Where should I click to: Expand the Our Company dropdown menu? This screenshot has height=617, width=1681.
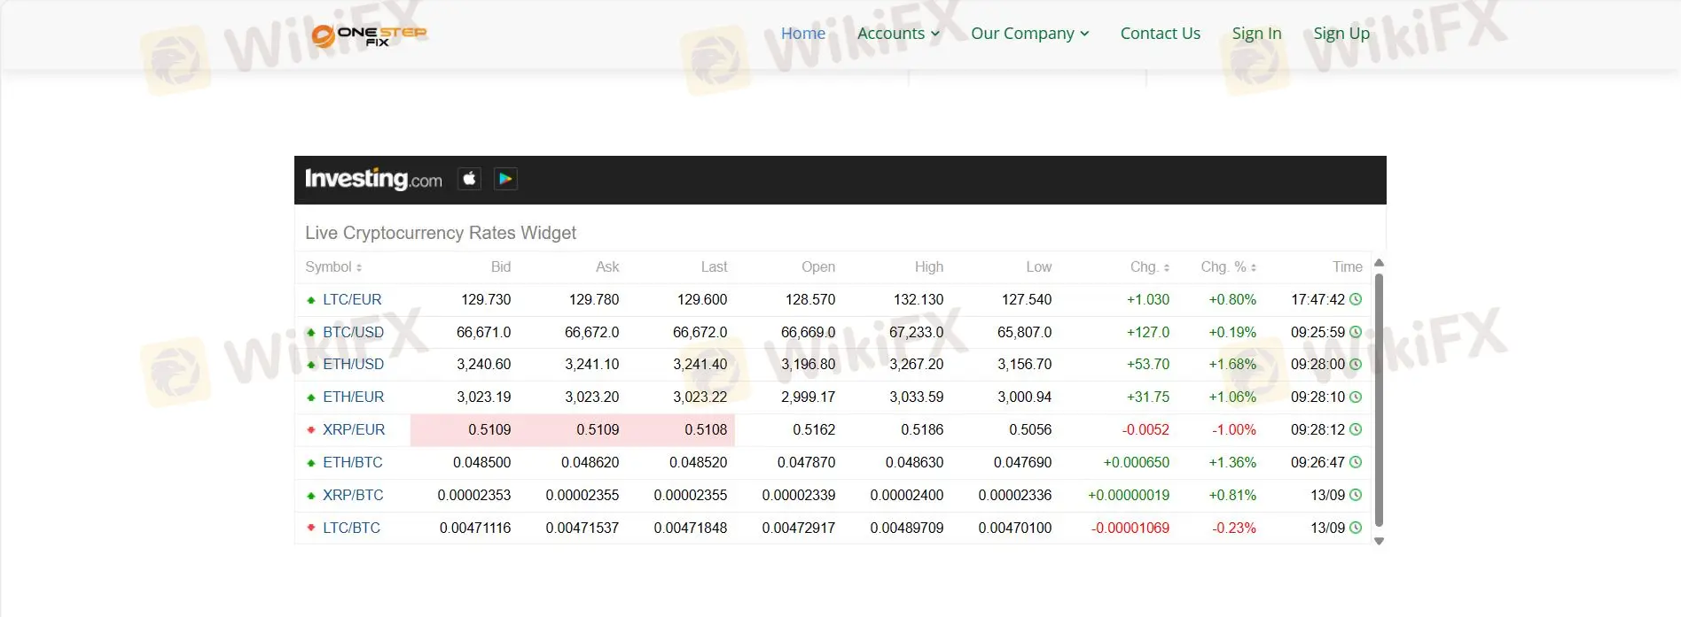(1029, 34)
